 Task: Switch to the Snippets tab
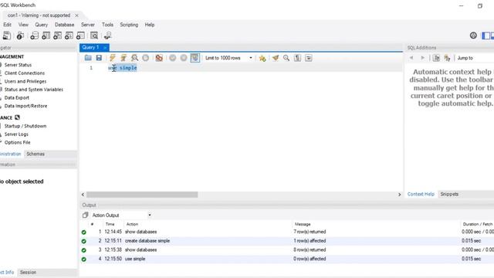pos(449,194)
